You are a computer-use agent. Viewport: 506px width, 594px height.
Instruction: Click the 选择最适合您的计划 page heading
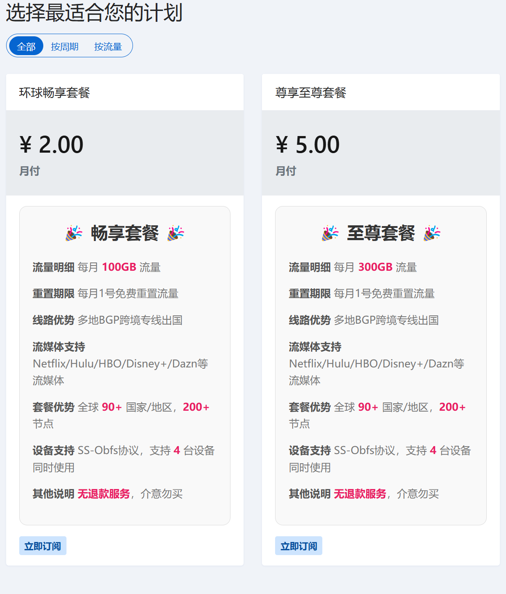[x=94, y=12]
